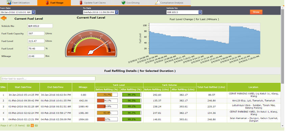
Task: Open the Fleet Utilization tab
Action: 18,3
